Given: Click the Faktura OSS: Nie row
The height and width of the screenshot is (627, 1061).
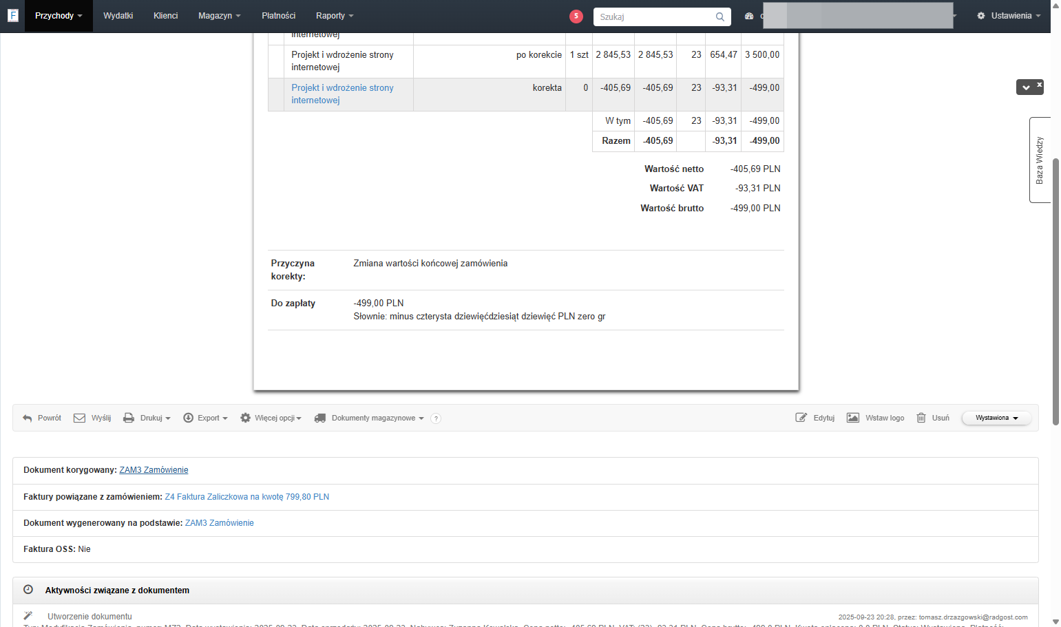Looking at the screenshot, I should tap(525, 549).
